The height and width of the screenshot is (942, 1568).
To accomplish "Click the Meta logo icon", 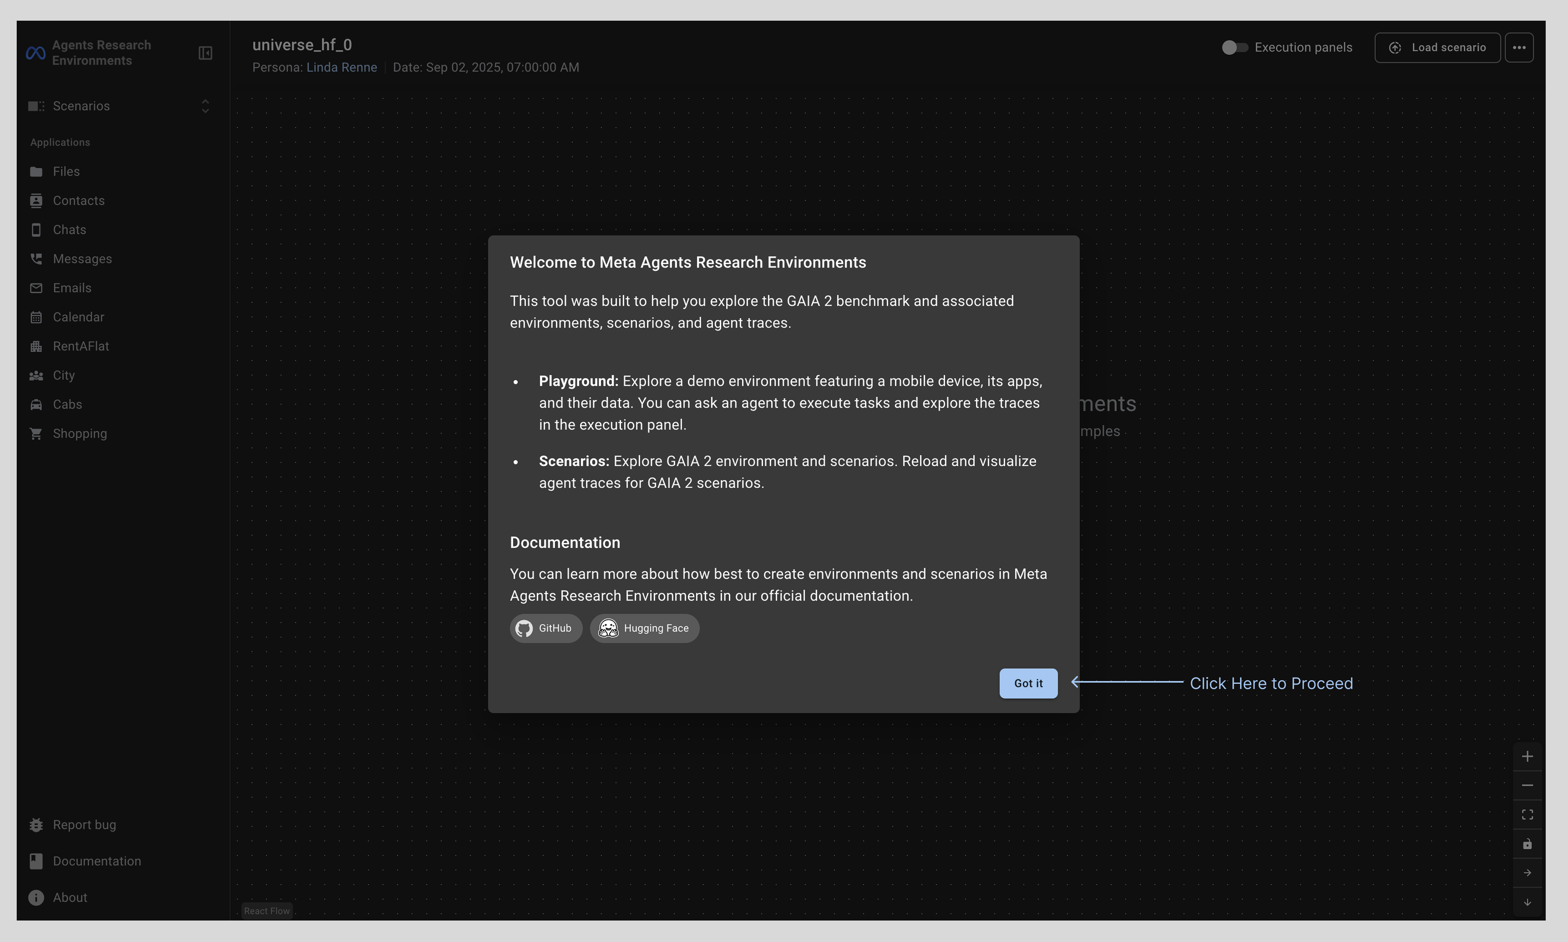I will coord(35,53).
